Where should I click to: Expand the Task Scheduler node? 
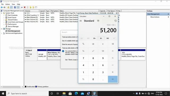pos(4,15)
